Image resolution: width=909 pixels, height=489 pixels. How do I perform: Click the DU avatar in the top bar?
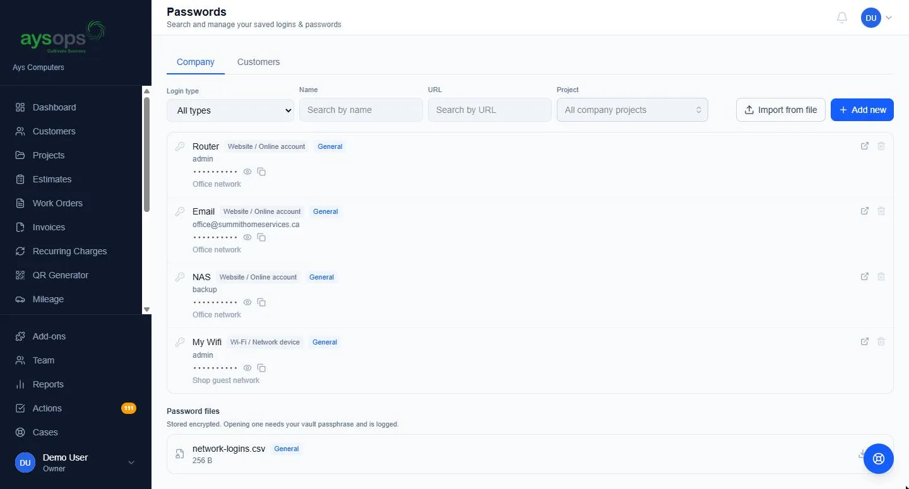[x=871, y=18]
